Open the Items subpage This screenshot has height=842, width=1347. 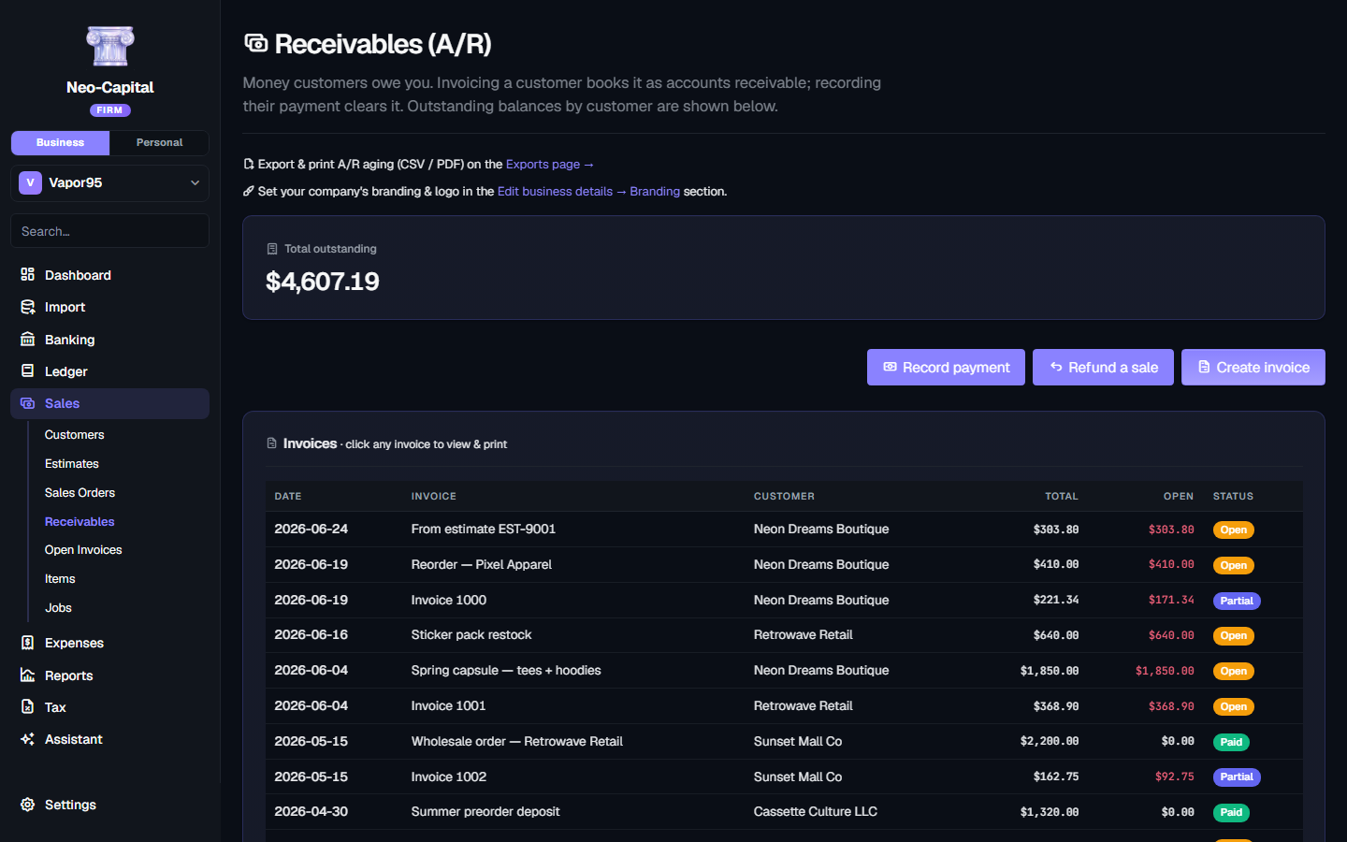tap(60, 579)
